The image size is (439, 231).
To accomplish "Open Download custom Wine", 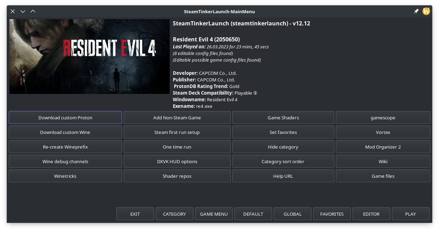I will [x=65, y=132].
